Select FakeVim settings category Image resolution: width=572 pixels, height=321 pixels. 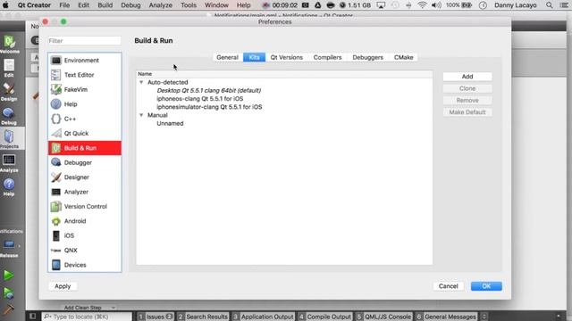point(84,89)
